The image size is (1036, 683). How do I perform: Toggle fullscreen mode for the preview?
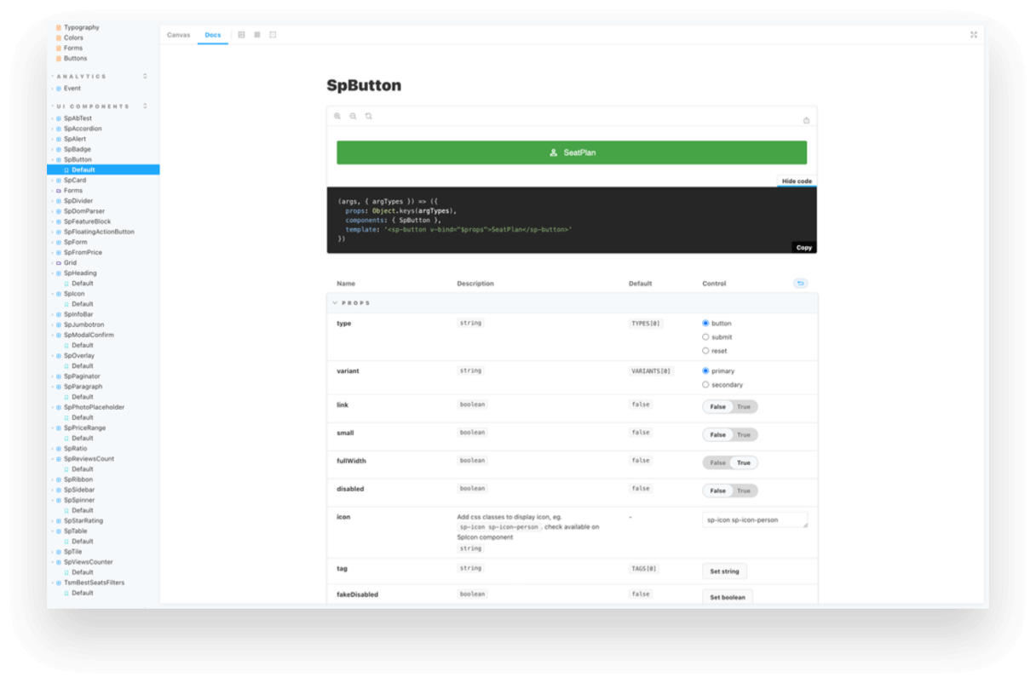(x=974, y=35)
